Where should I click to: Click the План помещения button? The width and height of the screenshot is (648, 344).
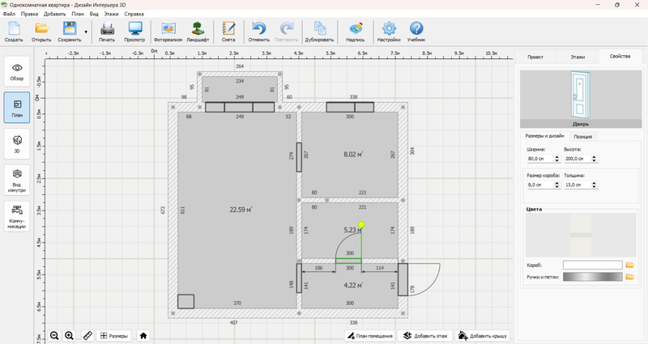369,336
